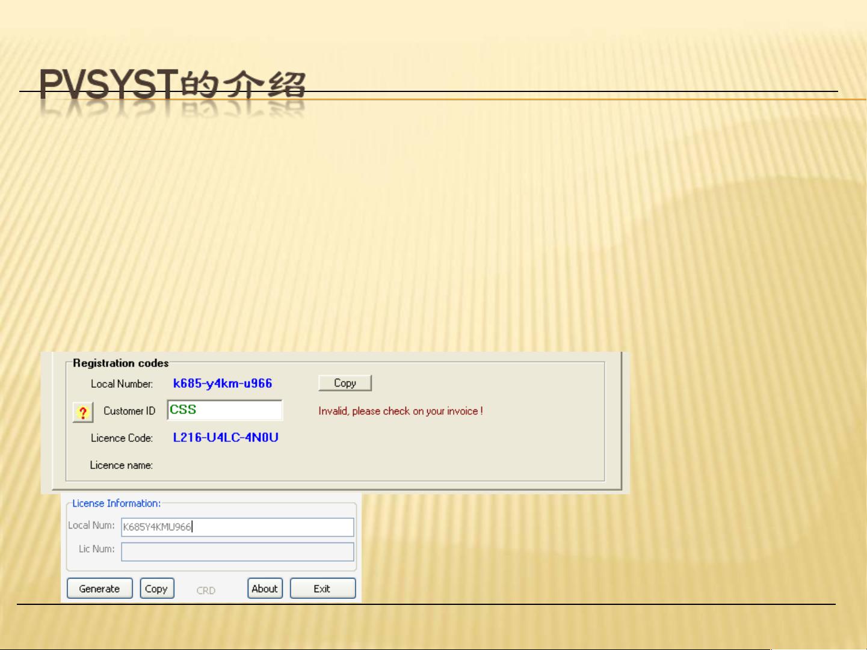867x650 pixels.
Task: Click the Licence Code L216-U4LC-4N0U text
Action: (225, 438)
